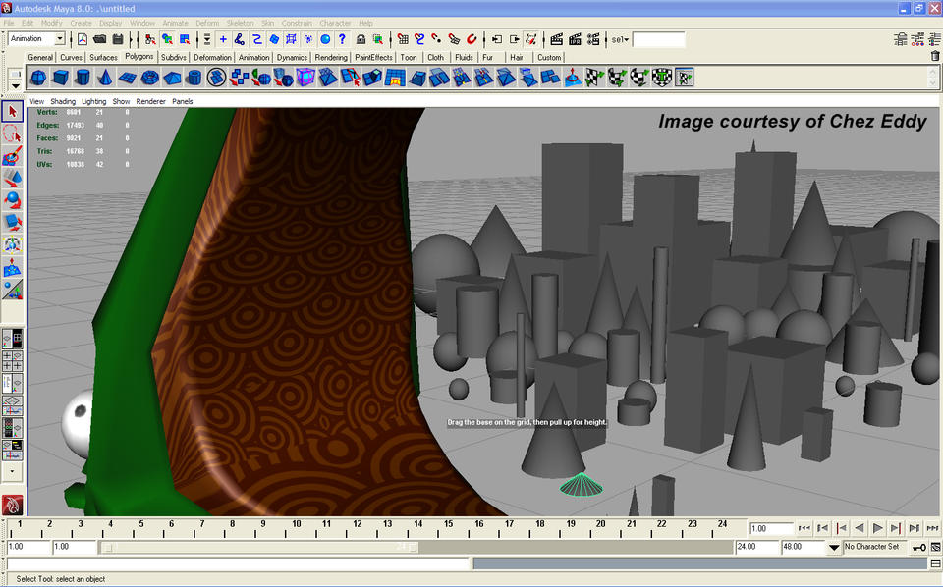Viewport: 943px width, 587px height.
Task: Click the Save Scene disk icon
Action: [x=118, y=39]
